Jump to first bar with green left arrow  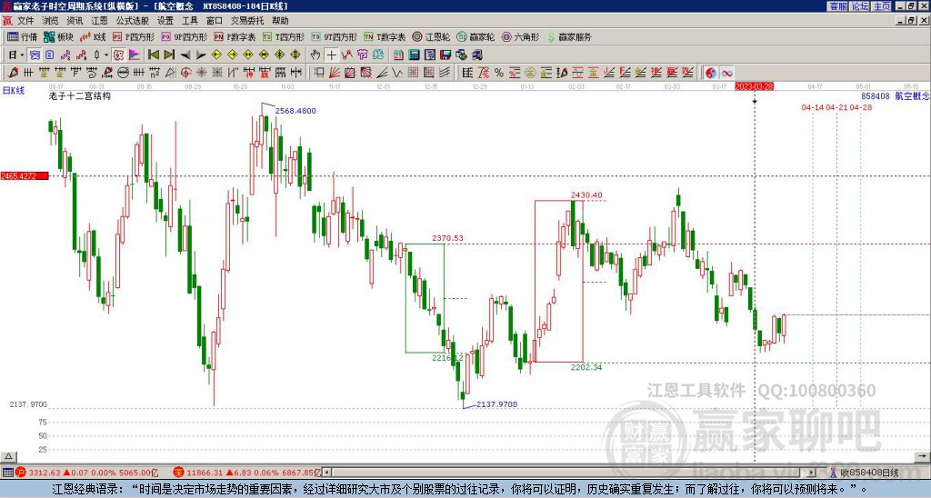tap(153, 55)
